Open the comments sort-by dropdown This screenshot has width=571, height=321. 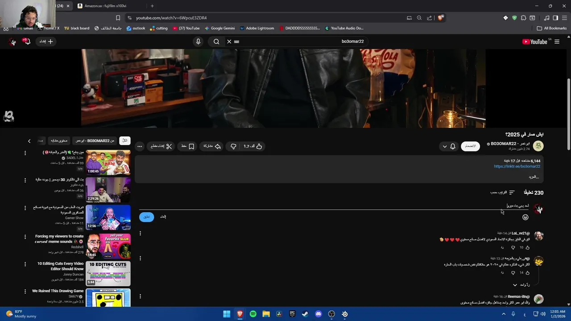(x=502, y=193)
